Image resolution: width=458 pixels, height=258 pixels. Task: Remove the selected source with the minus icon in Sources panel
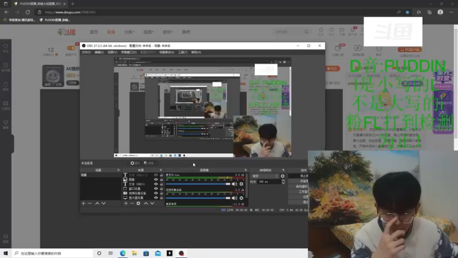[x=132, y=204]
